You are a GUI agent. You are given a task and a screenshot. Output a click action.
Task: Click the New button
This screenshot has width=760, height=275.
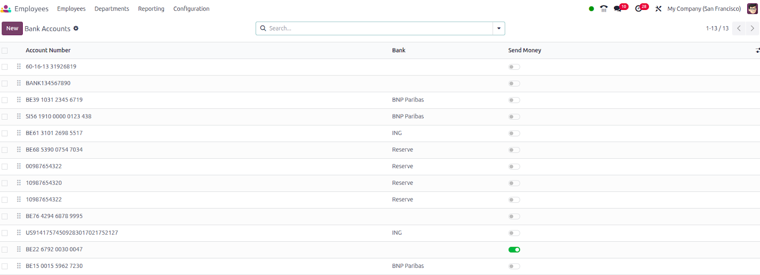click(x=12, y=28)
